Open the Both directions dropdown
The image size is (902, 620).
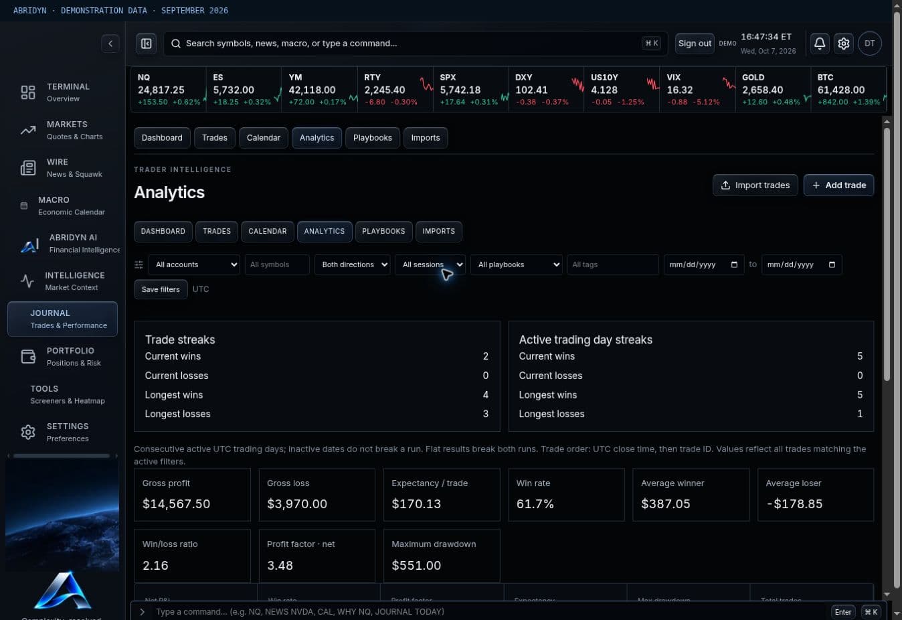point(352,265)
